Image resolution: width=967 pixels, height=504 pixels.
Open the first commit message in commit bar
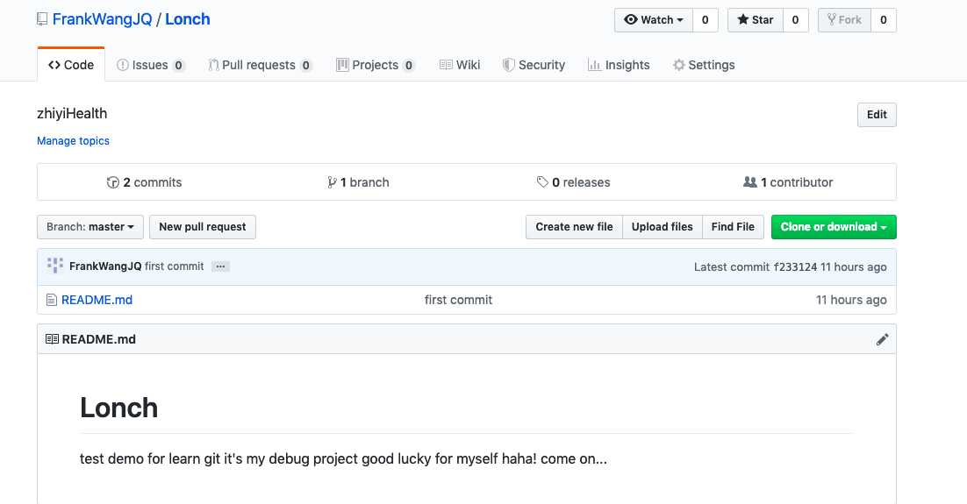174,266
